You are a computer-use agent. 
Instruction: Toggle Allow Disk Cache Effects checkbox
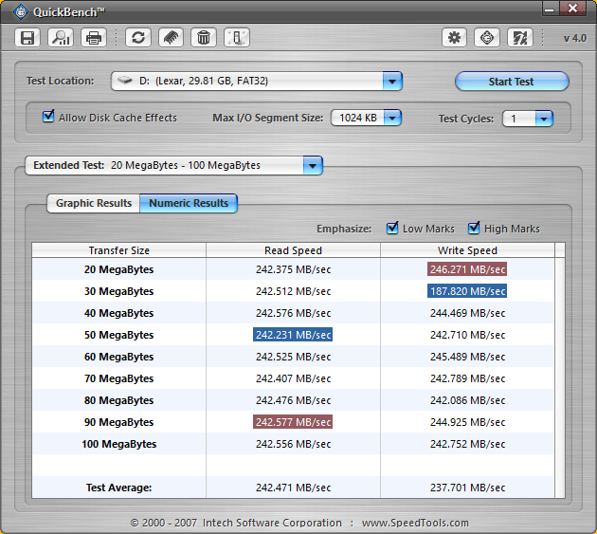click(x=48, y=118)
